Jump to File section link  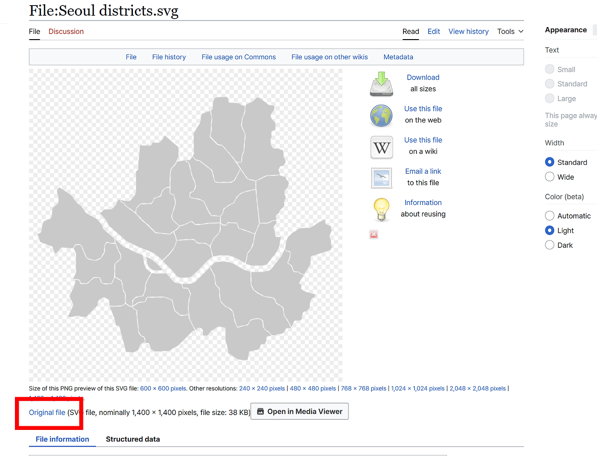click(x=131, y=57)
